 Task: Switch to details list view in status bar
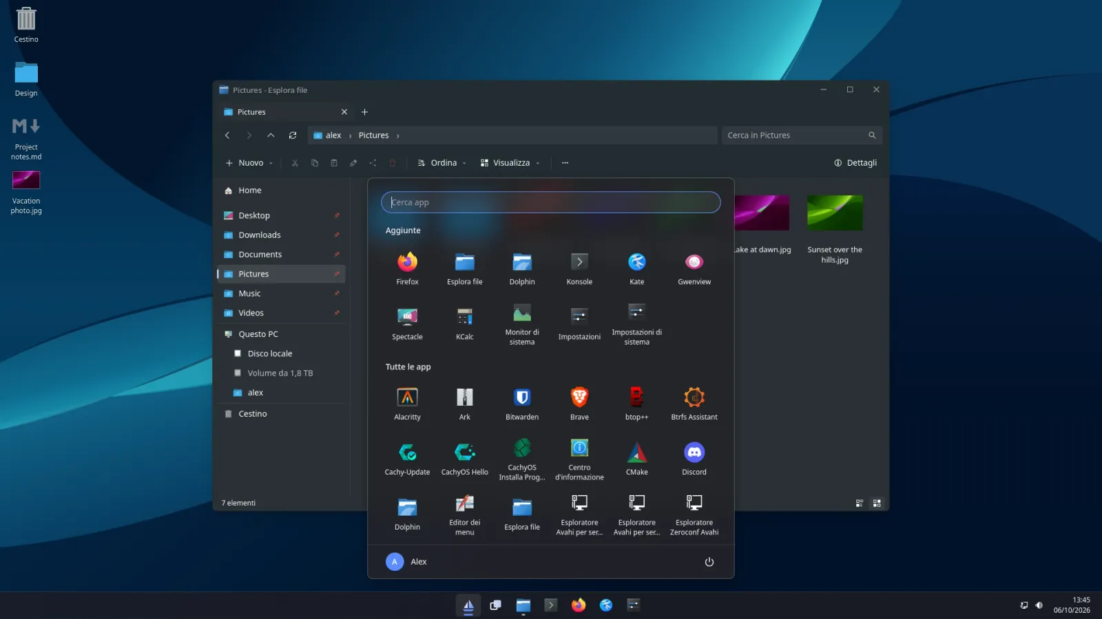click(x=859, y=503)
